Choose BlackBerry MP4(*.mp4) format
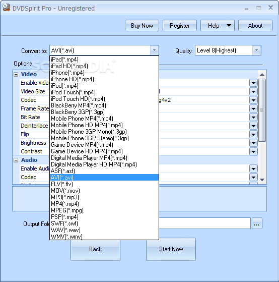The width and height of the screenshot is (279, 282). point(104,105)
